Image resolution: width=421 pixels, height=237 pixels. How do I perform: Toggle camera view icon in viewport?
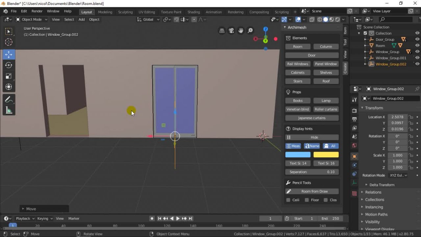click(x=231, y=31)
